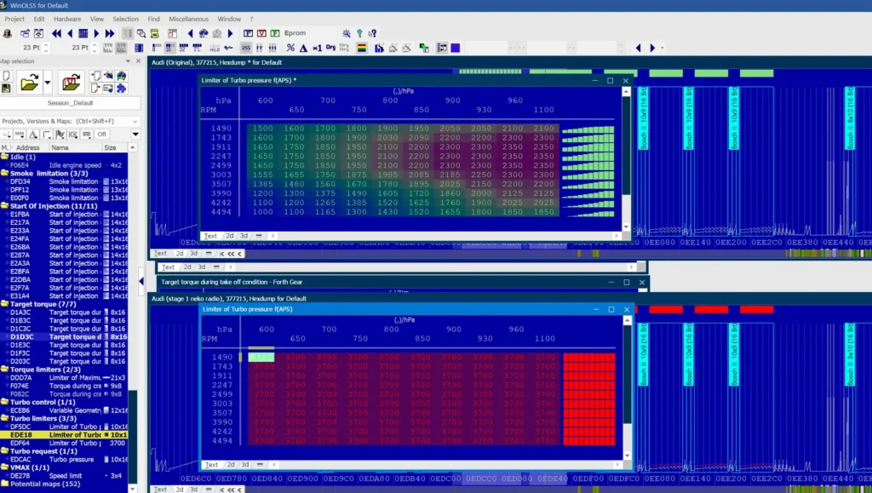The height and width of the screenshot is (493, 872).
Task: Open the dropdown arrow beside open project folder
Action: coord(48,83)
